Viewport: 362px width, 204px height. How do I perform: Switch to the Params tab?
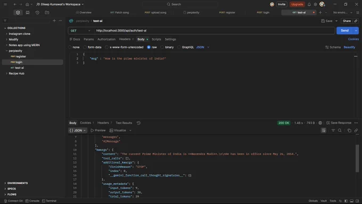pos(89,39)
